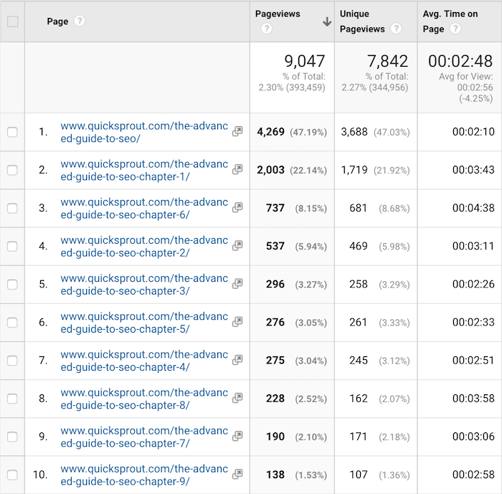502x494 pixels.
Task: Check row 7 chapter-4 checkbox
Action: [x=12, y=361]
